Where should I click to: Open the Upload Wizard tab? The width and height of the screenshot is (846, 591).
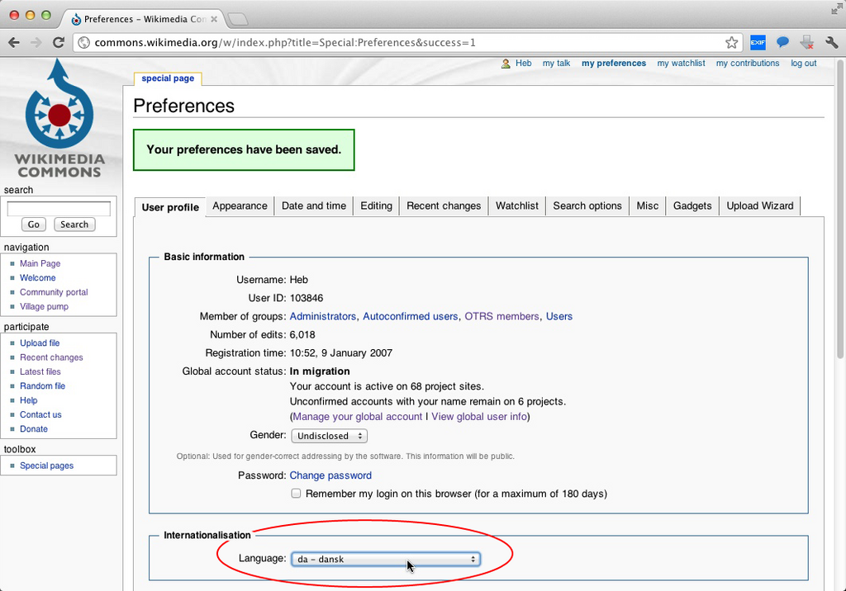tap(760, 206)
